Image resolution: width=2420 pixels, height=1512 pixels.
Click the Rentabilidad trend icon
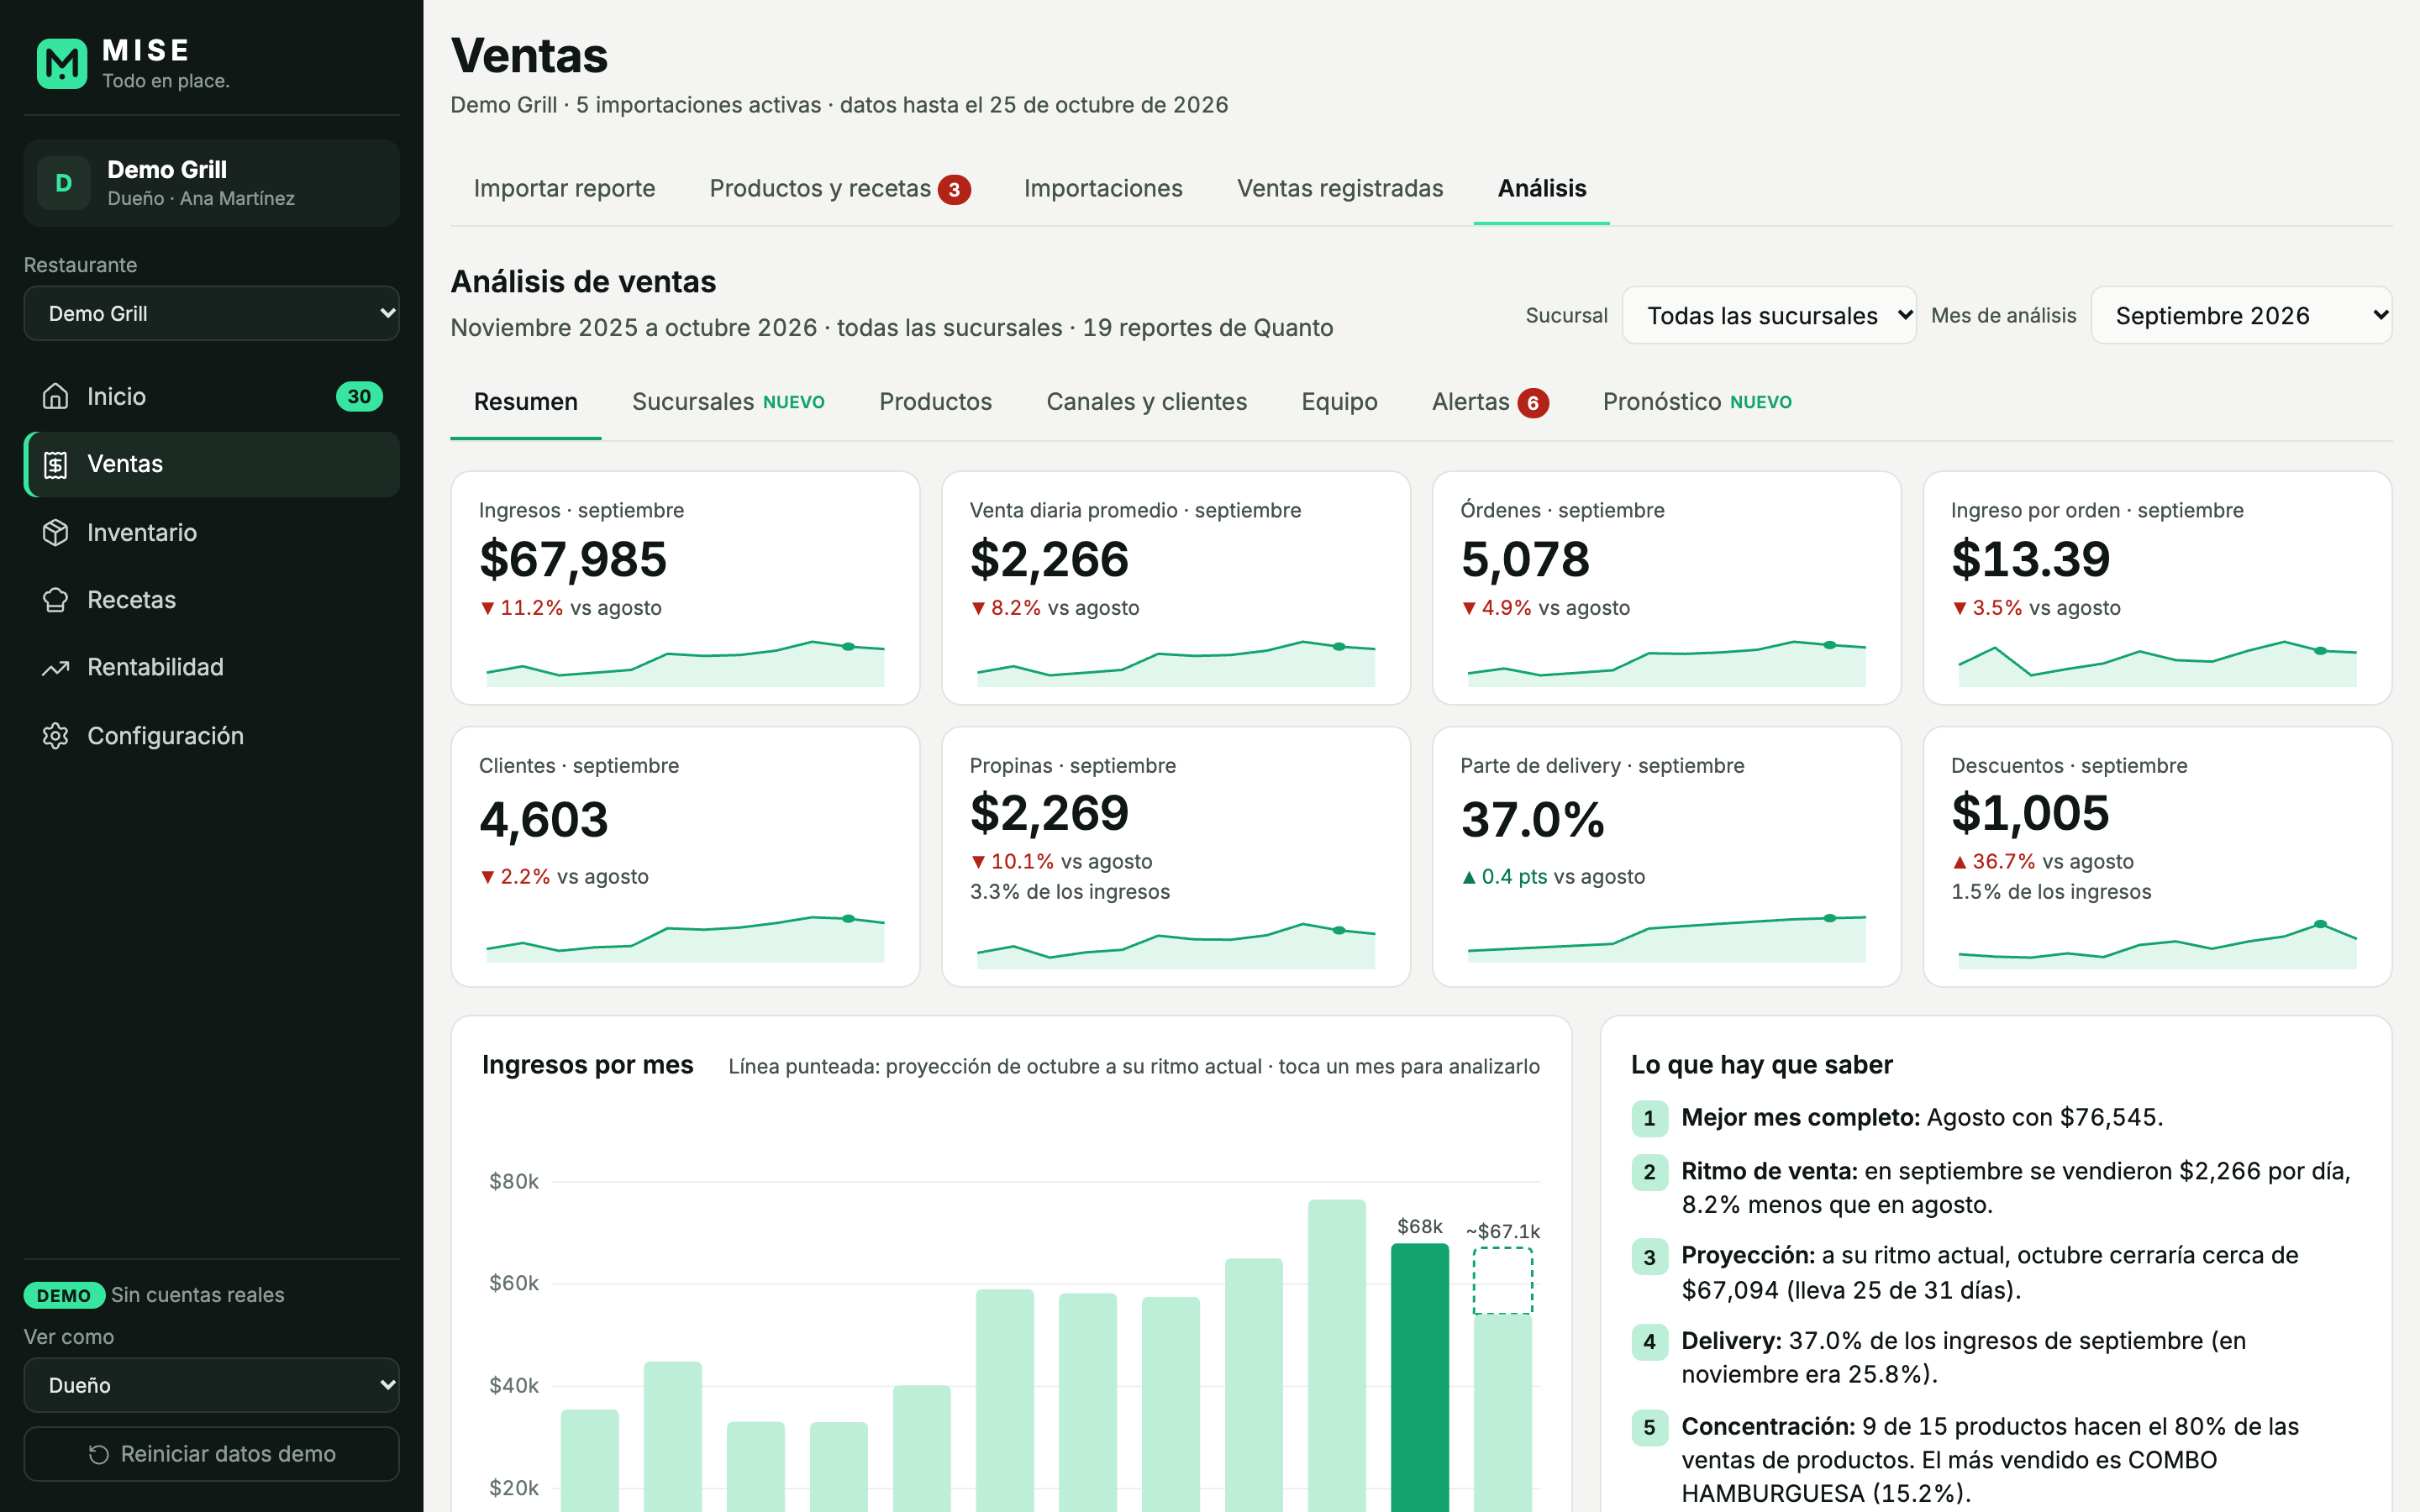point(56,667)
